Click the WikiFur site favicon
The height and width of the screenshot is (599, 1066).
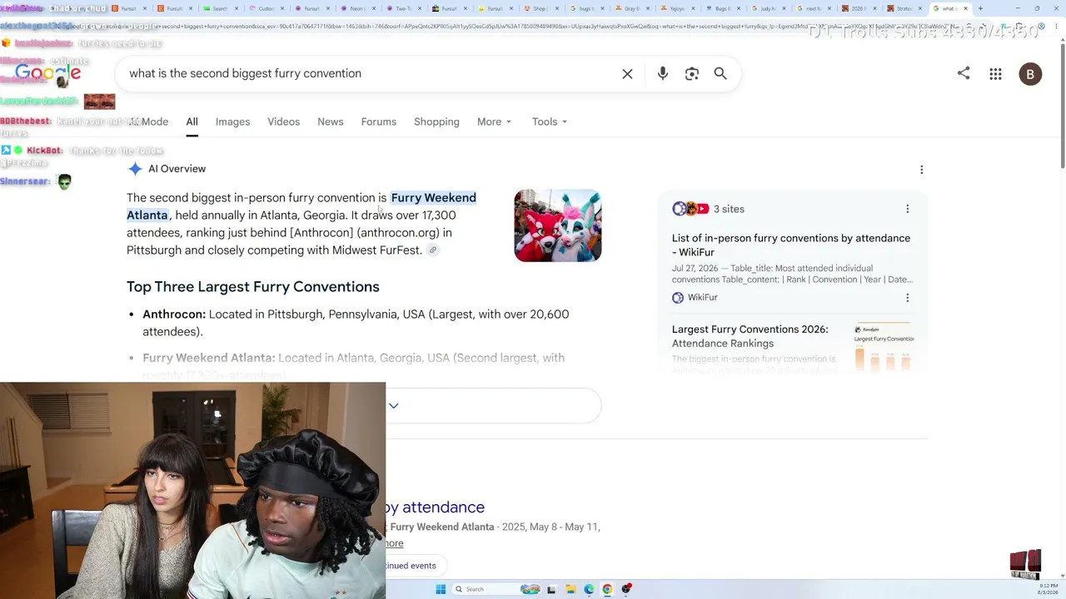tap(678, 297)
